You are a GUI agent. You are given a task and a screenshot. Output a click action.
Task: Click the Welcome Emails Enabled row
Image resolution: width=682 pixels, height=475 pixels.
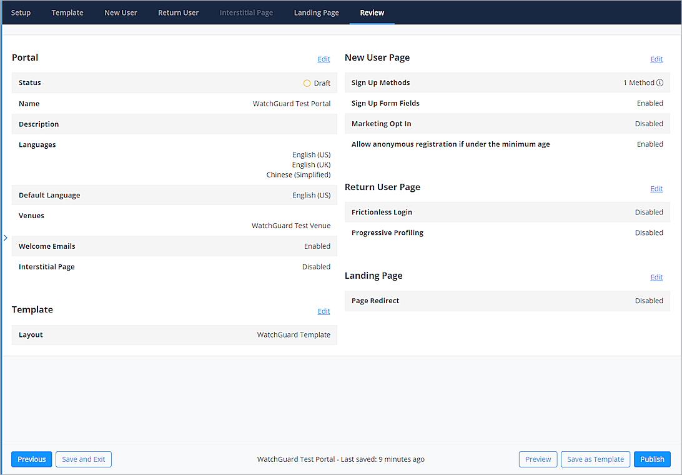tap(174, 246)
